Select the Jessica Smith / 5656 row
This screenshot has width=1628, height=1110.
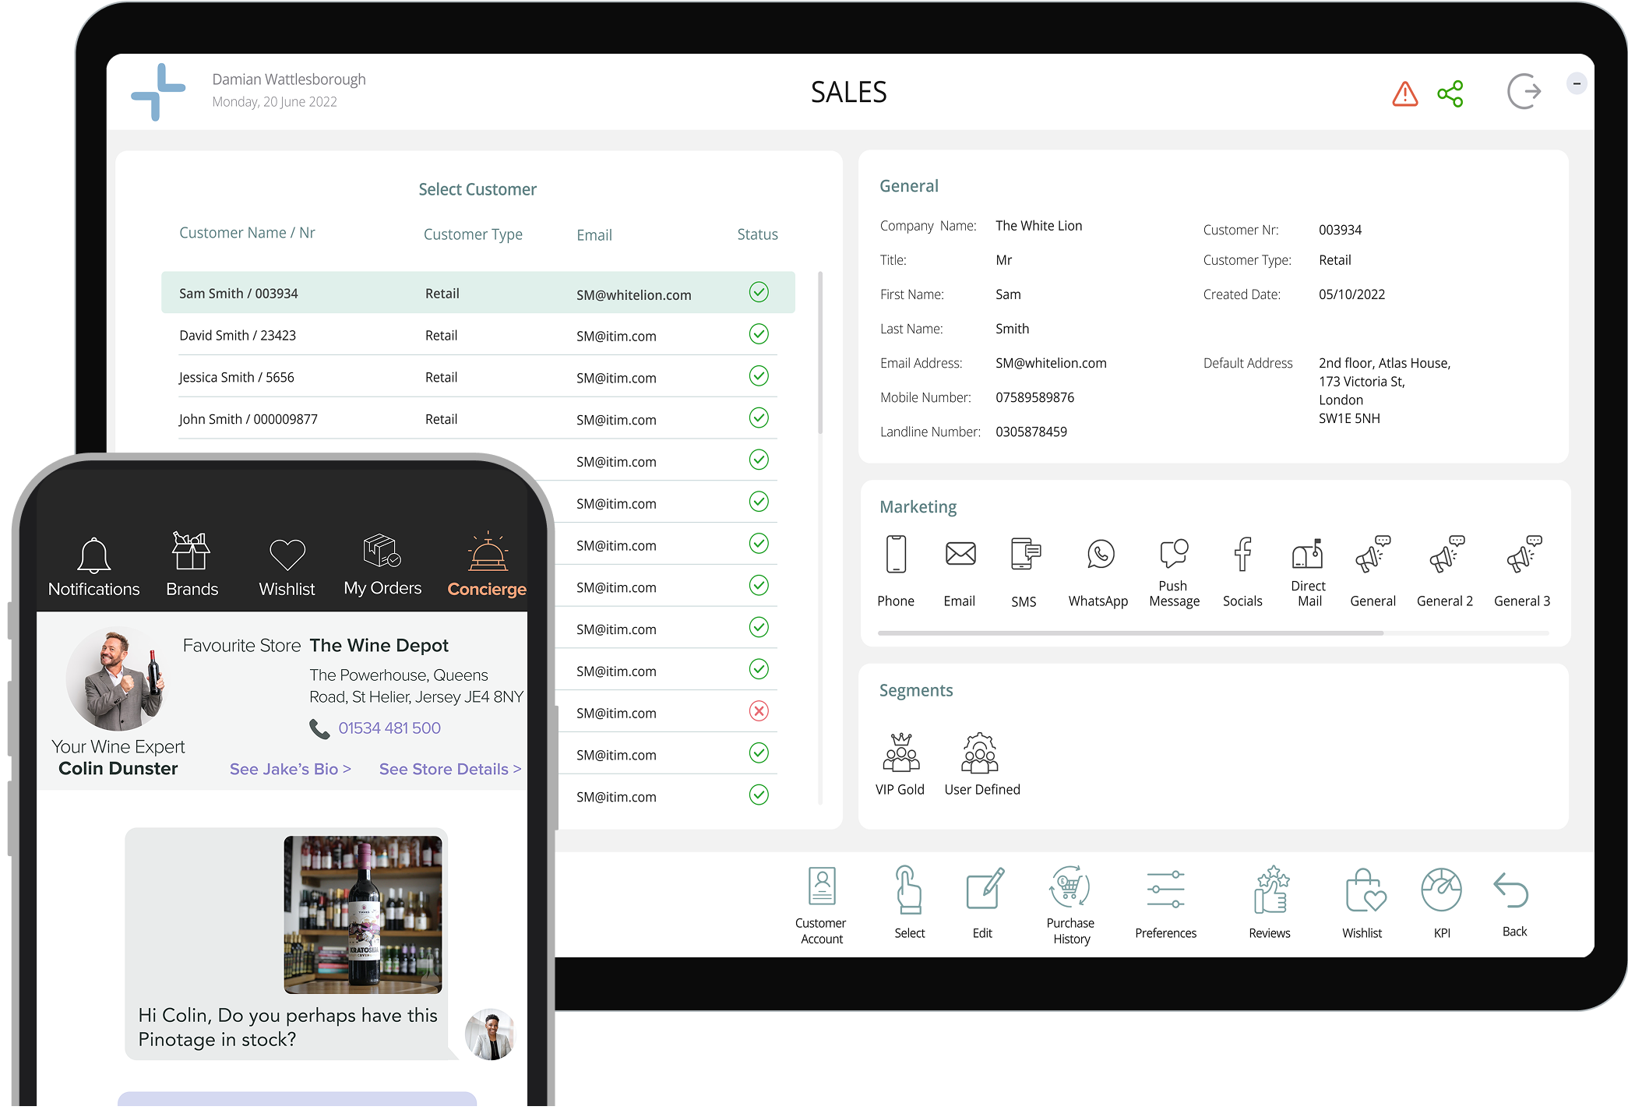tap(477, 377)
